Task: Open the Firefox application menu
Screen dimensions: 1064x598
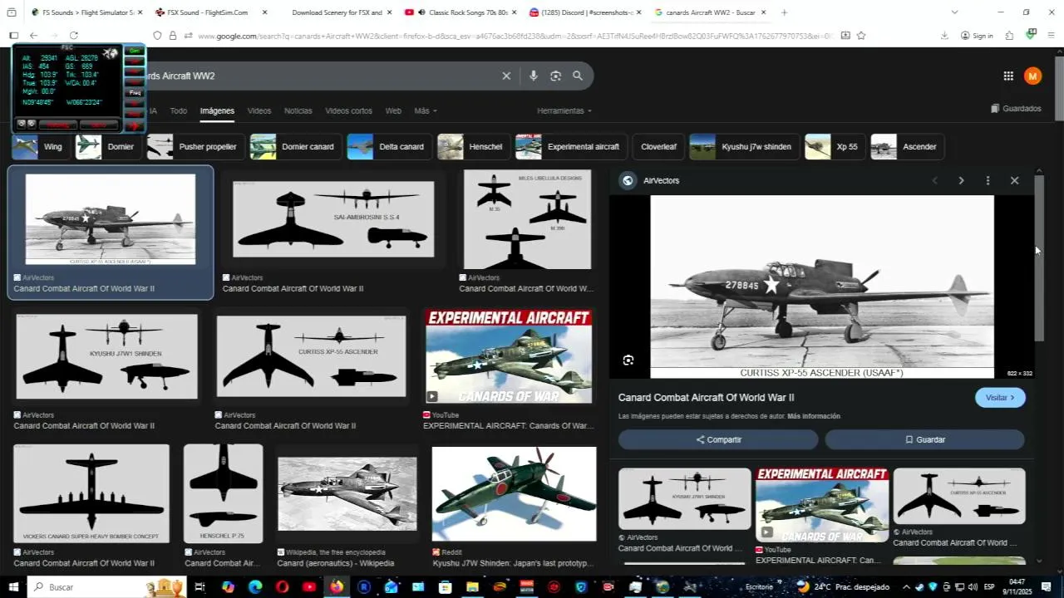Action: [1052, 36]
